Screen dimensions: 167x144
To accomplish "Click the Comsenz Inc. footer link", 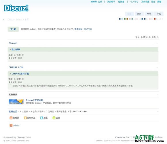I will 122,137.
